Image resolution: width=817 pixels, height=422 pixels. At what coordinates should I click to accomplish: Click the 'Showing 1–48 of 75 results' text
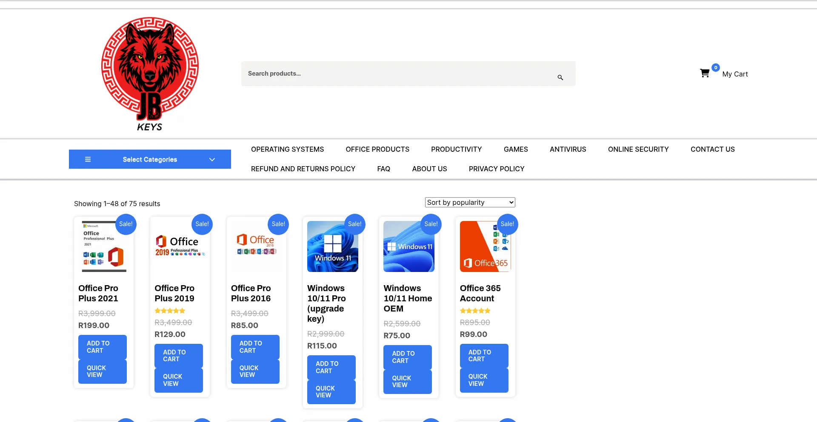point(117,204)
